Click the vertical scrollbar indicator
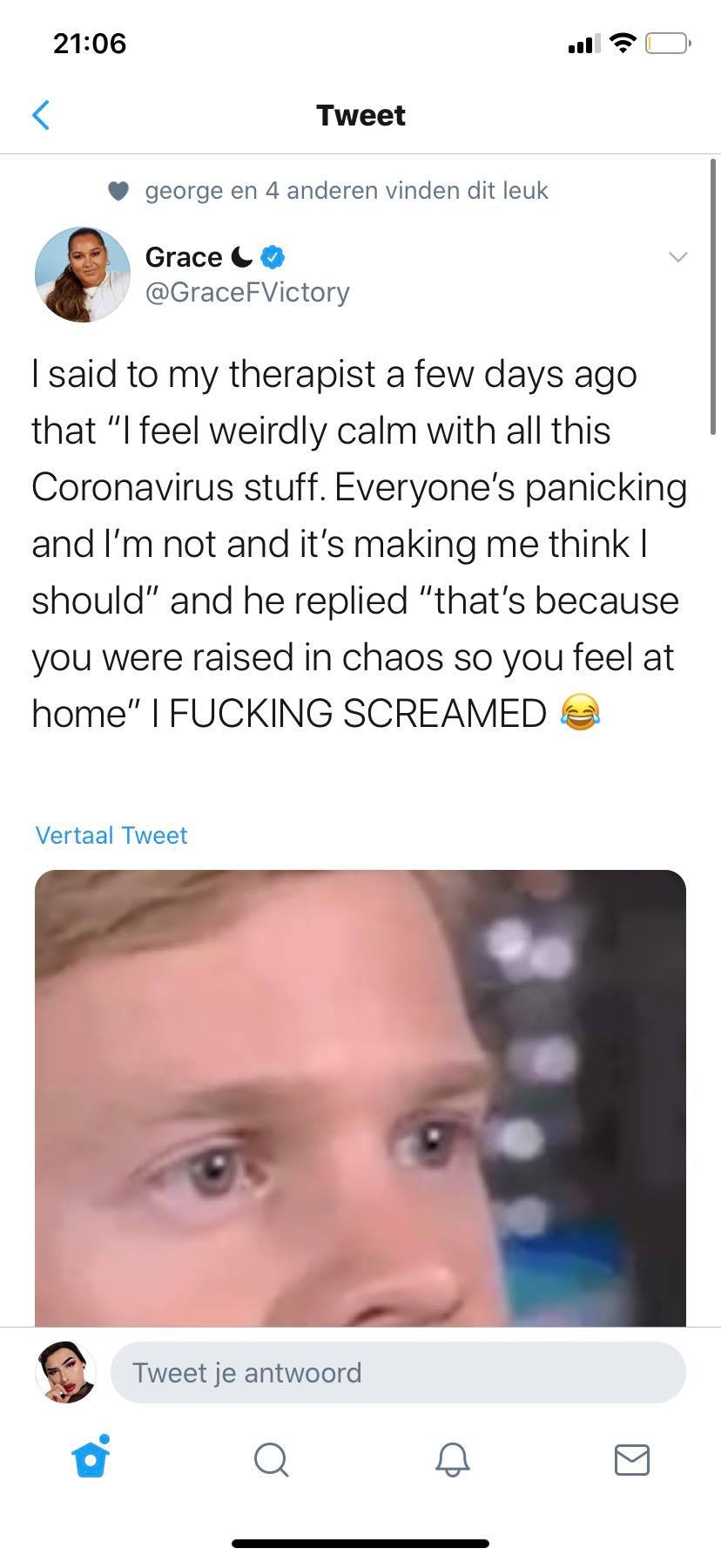Viewport: 721px width, 1562px height. pos(713,296)
